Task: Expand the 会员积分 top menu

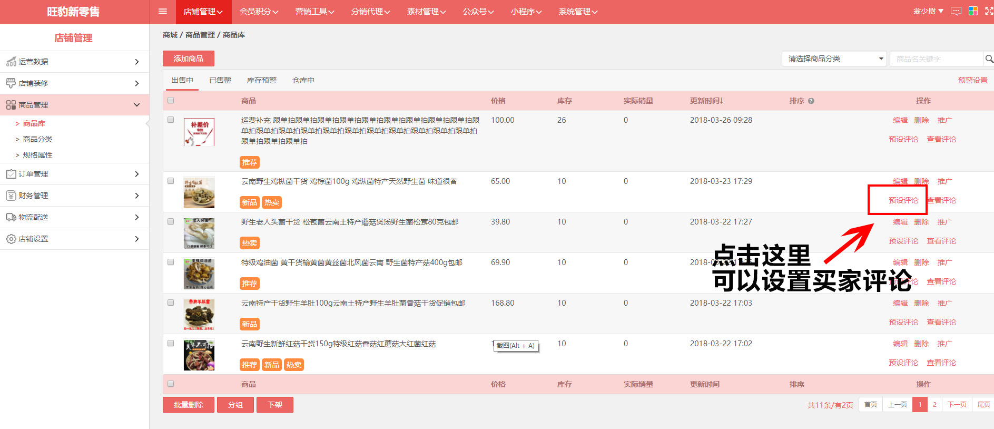Action: [259, 12]
